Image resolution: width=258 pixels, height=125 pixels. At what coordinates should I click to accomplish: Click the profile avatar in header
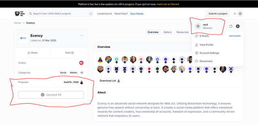[240, 14]
